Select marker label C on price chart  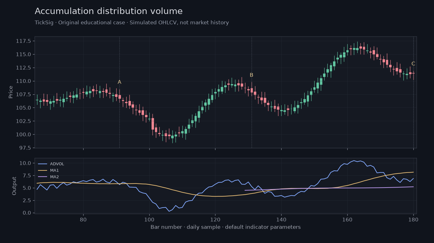[x=413, y=64]
